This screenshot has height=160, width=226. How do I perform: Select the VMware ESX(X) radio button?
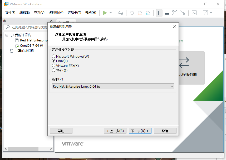[x=54, y=66]
